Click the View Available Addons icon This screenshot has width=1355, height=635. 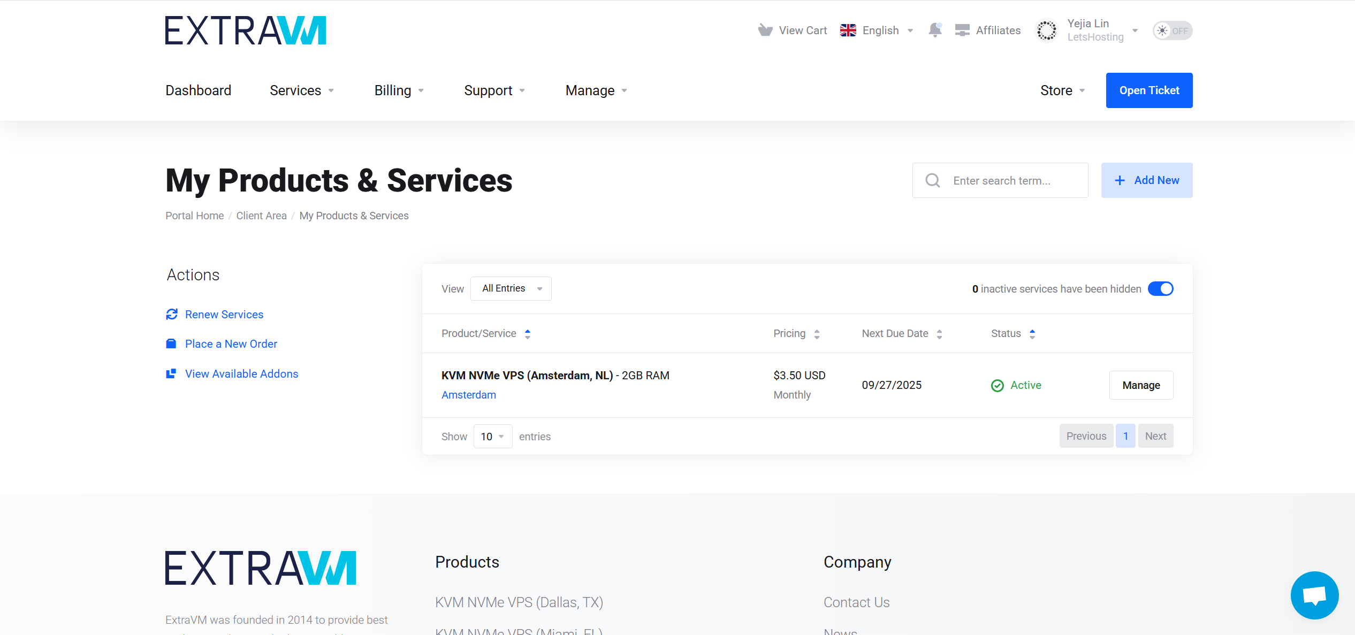point(171,373)
